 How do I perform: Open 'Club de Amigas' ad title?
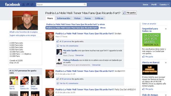tap(150, 95)
